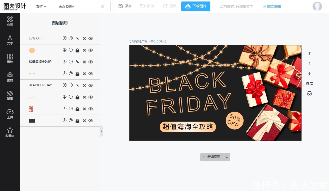Screen dimensions: 329x191
Task: Open the 模板 (Templates) panel
Action: [10, 59]
